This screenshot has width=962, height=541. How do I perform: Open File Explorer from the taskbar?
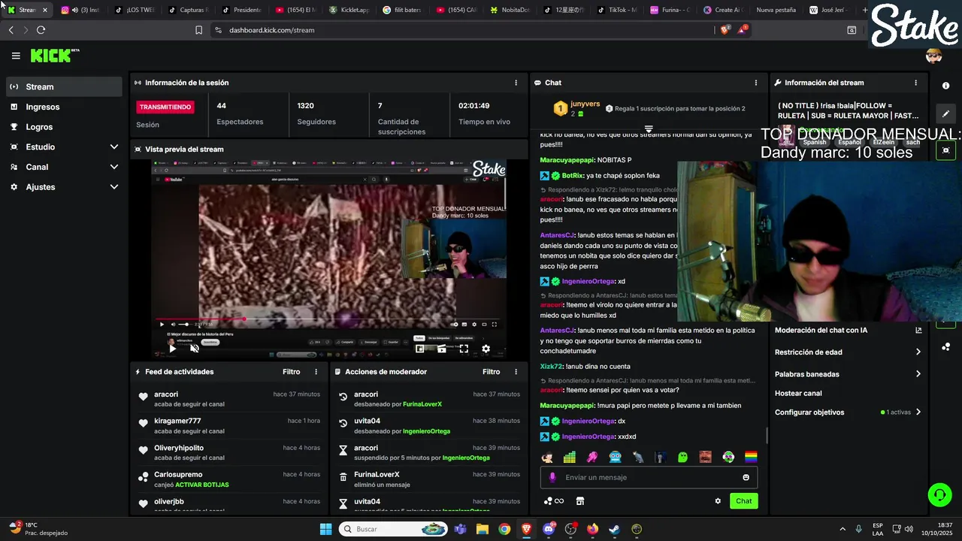[483, 529]
